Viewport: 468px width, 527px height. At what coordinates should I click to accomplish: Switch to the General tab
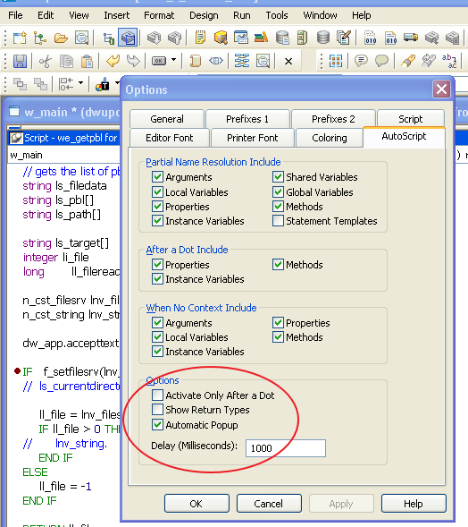coord(167,119)
